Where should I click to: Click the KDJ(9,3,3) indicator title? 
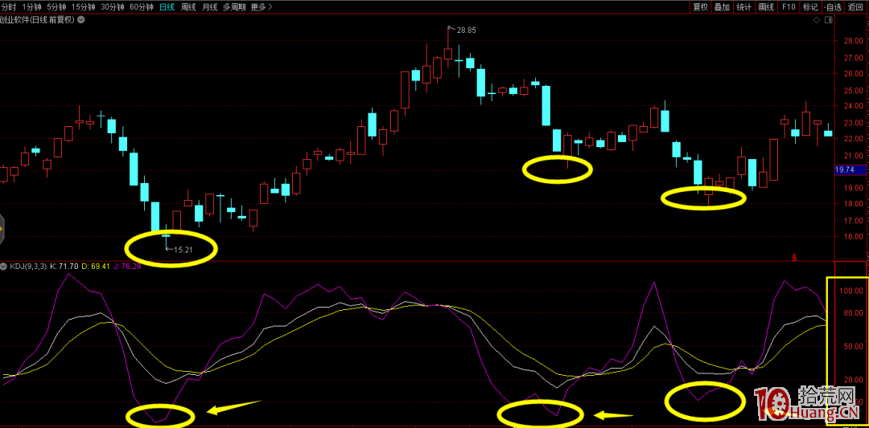[29, 266]
